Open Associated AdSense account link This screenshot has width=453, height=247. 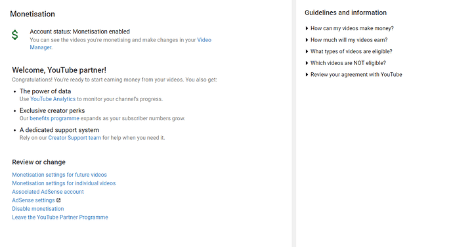pyautogui.click(x=48, y=192)
